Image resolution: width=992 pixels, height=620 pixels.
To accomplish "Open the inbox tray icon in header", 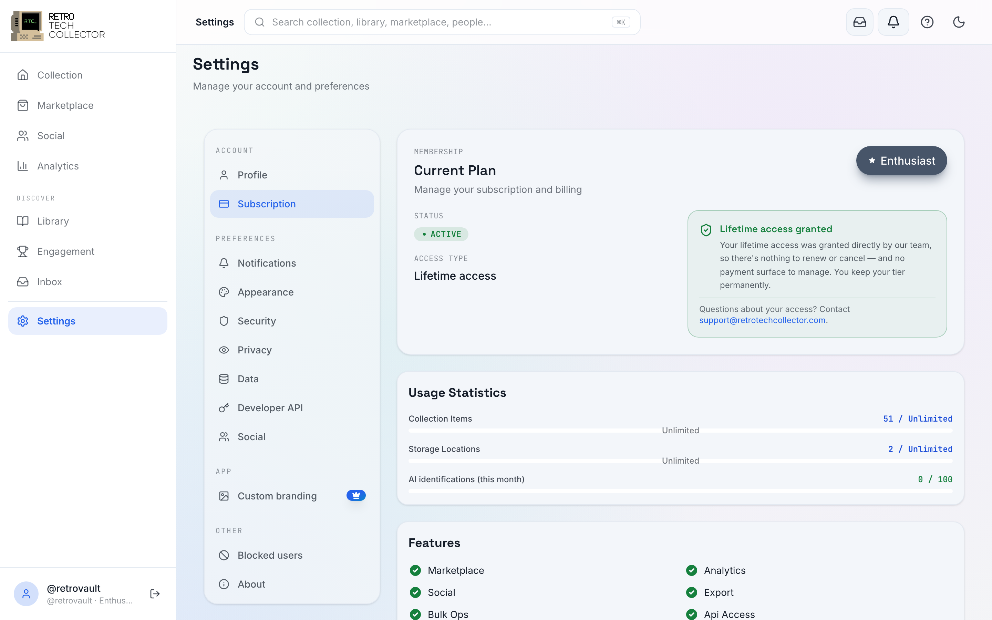I will (859, 22).
